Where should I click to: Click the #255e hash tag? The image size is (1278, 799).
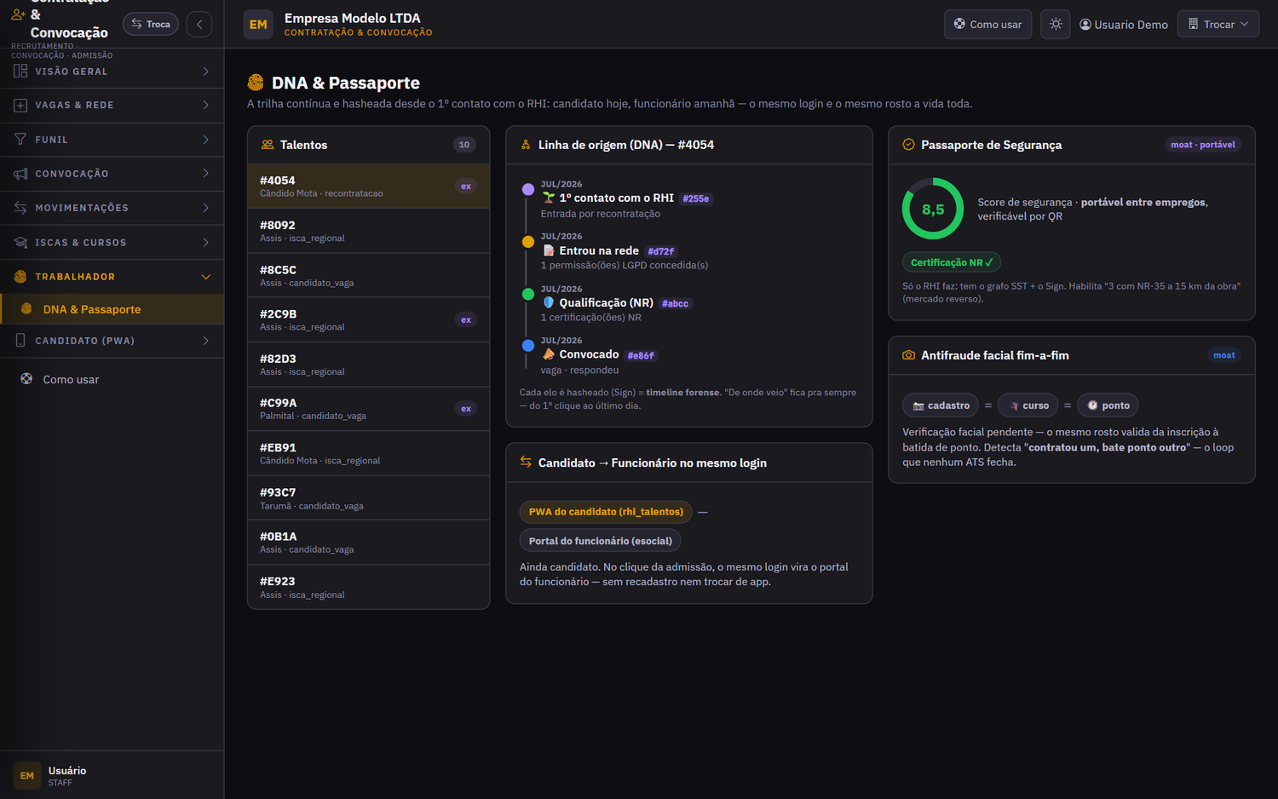pyautogui.click(x=696, y=198)
